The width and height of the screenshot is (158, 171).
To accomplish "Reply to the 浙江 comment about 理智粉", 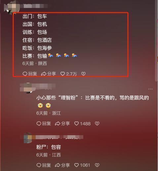I will click(44, 124).
